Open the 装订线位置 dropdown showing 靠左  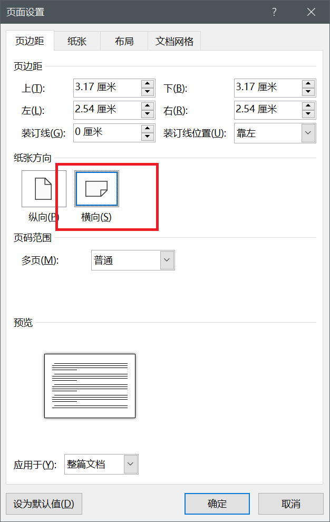[x=275, y=133]
